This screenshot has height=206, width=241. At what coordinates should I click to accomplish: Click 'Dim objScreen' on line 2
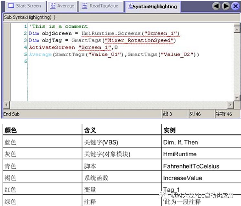pos(50,34)
